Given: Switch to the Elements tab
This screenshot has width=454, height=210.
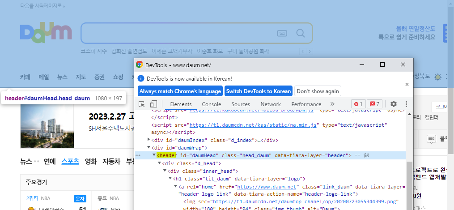Looking at the screenshot, I should pos(181,104).
